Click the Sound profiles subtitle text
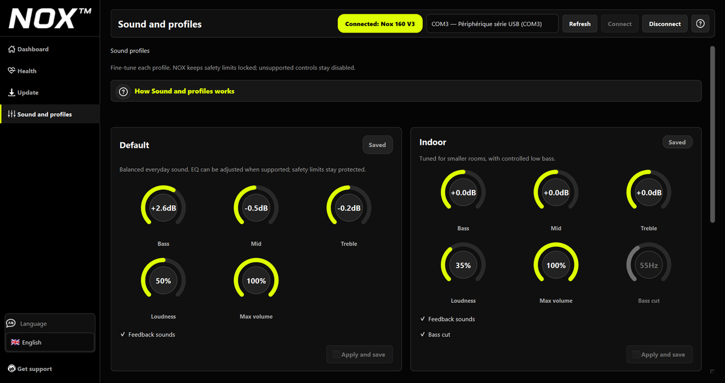This screenshot has width=725, height=383. click(x=130, y=51)
